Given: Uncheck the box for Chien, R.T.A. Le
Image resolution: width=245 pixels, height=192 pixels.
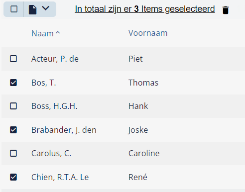Looking at the screenshot, I should tap(13, 177).
